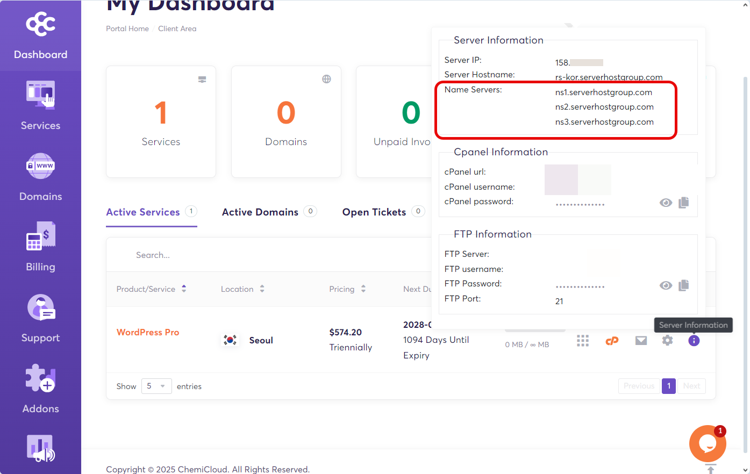Open Billing in the sidebar
The image size is (750, 474).
40,247
